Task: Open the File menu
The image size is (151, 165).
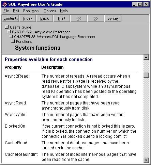Action: [6, 11]
